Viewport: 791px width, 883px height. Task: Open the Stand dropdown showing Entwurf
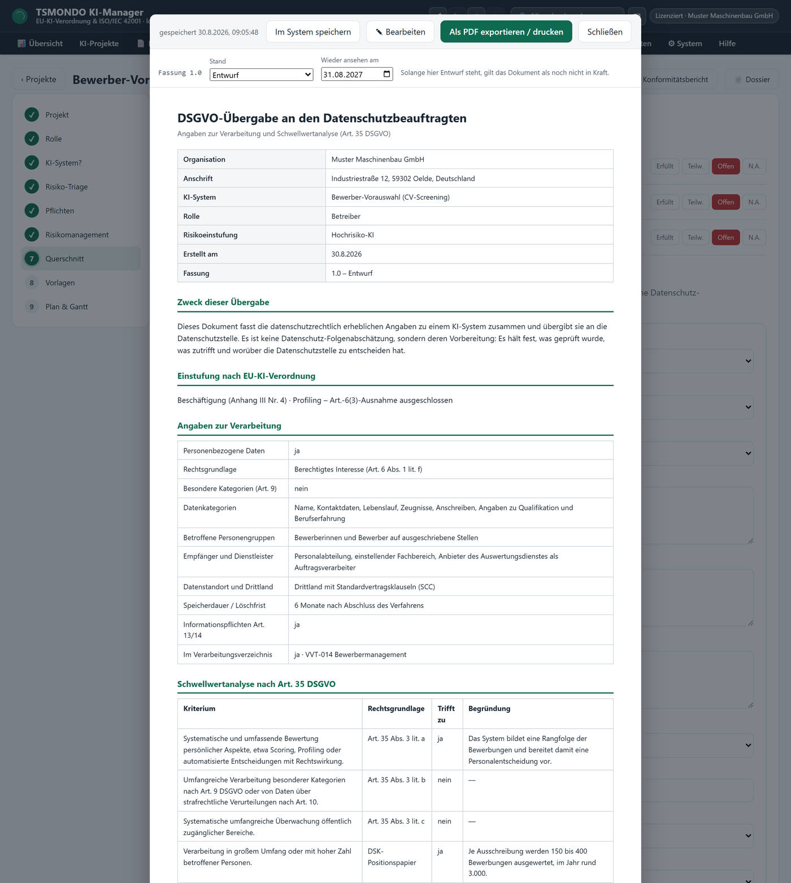click(x=262, y=75)
